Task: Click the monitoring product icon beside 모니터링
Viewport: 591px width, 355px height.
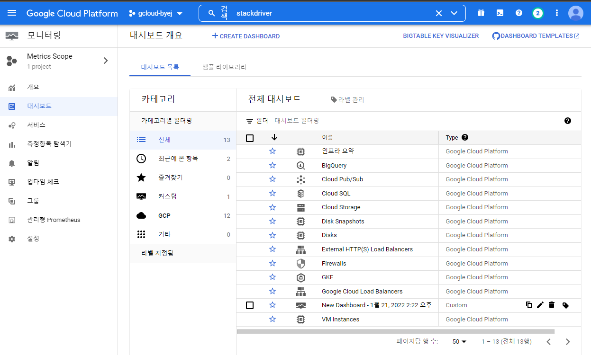Action: [x=12, y=36]
